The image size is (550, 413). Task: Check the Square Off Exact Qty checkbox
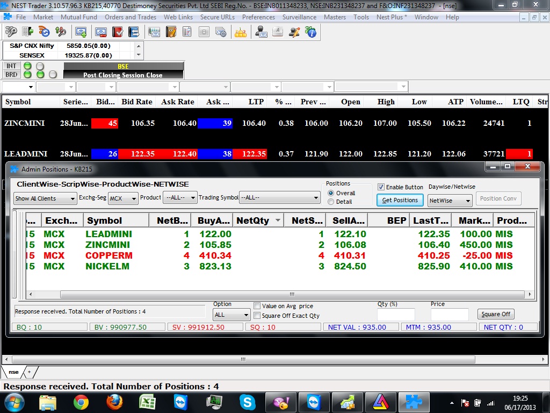click(x=257, y=315)
